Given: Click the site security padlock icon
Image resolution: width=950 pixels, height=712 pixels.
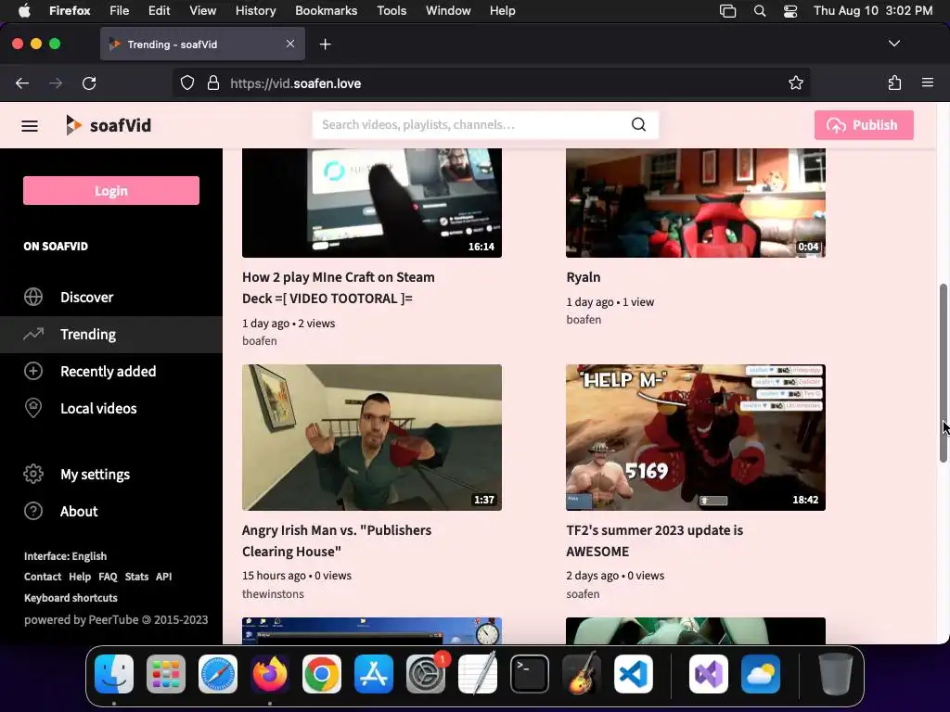Looking at the screenshot, I should (x=212, y=83).
